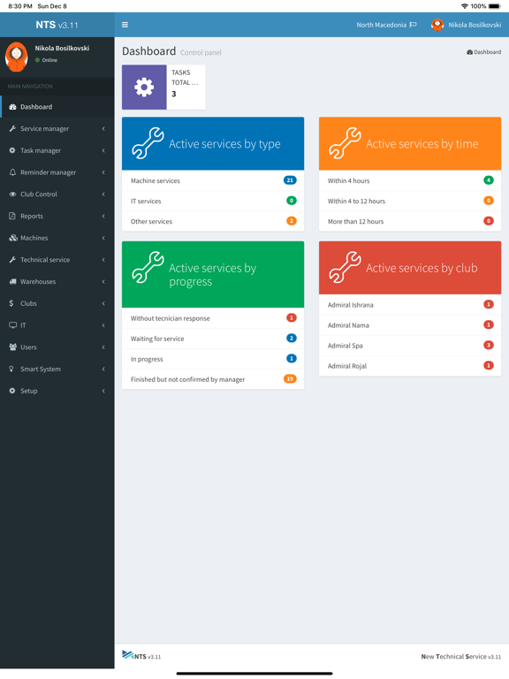
Task: Click the Smart System lightbulb icon
Action: [x=11, y=369]
